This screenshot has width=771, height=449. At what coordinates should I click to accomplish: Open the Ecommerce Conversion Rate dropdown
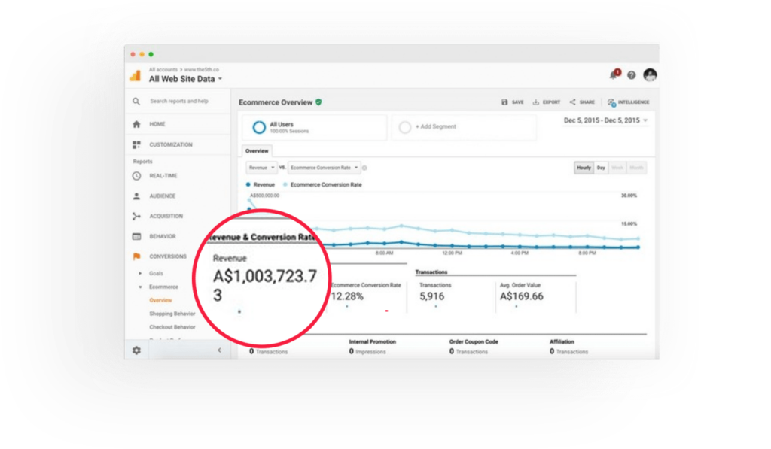tap(324, 168)
